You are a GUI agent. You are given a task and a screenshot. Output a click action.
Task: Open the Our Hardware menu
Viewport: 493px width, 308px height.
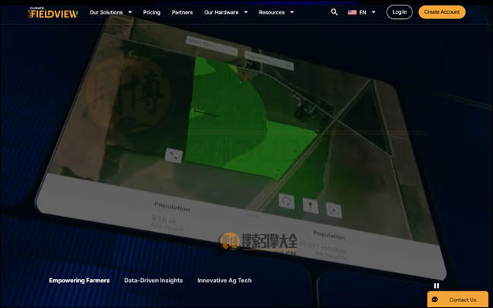point(221,12)
